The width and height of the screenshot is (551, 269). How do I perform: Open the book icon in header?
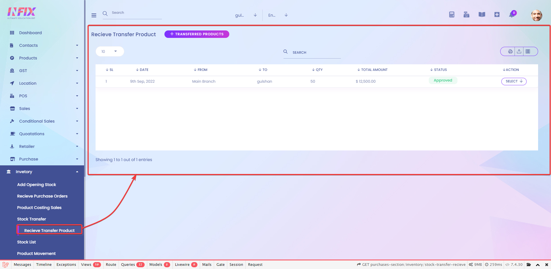(482, 15)
